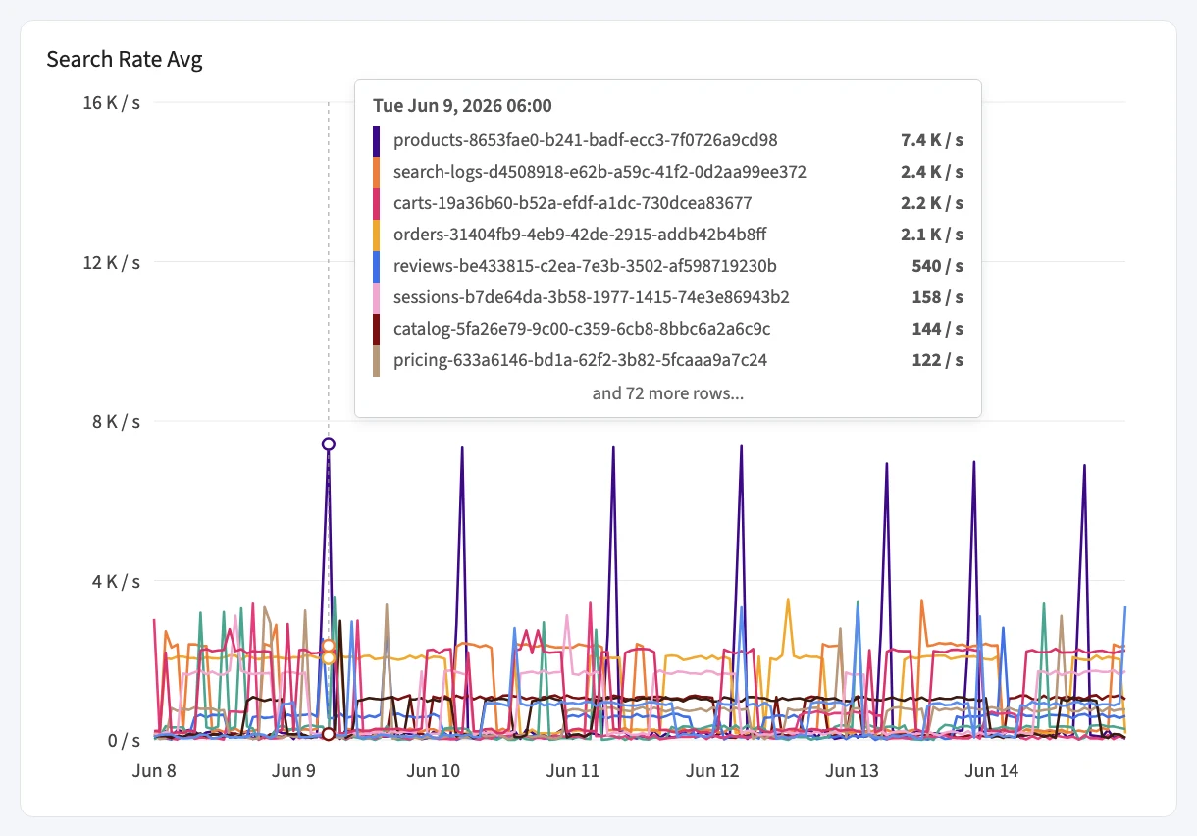Click the 7.4 K / s value
Viewport: 1197px width, 836px height.
pyautogui.click(x=932, y=140)
